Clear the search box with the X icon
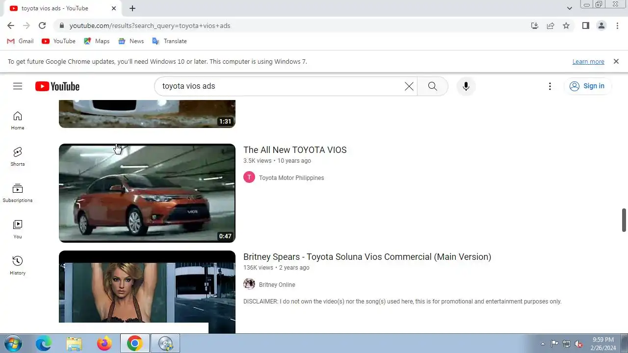Viewport: 628px width, 353px height. click(x=409, y=86)
